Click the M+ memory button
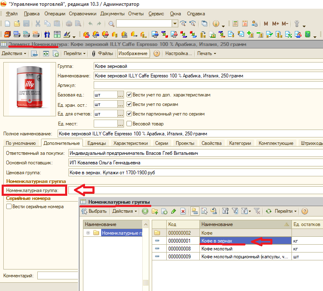The image size is (323, 291). (x=275, y=24)
